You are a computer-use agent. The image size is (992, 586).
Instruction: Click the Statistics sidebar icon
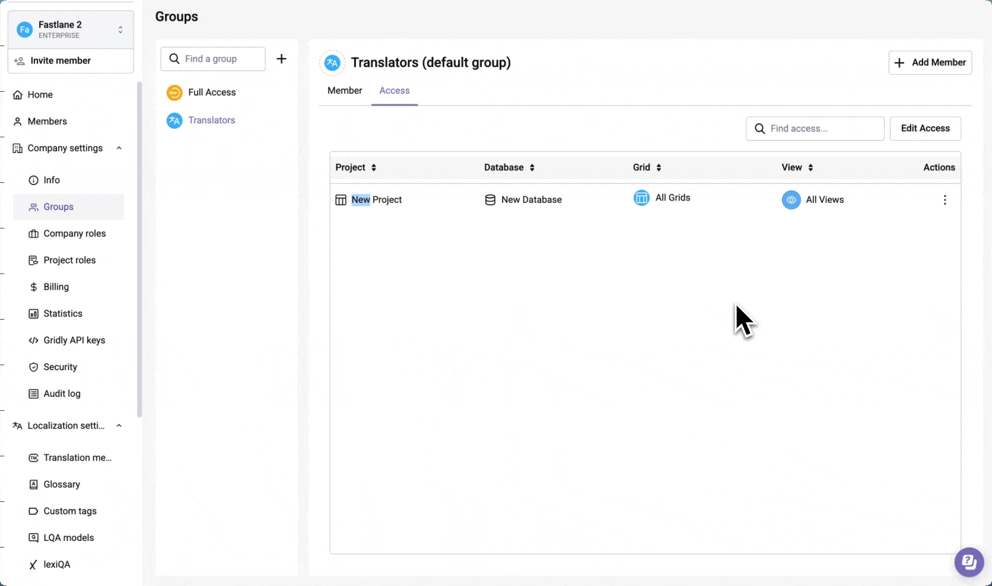tap(34, 313)
